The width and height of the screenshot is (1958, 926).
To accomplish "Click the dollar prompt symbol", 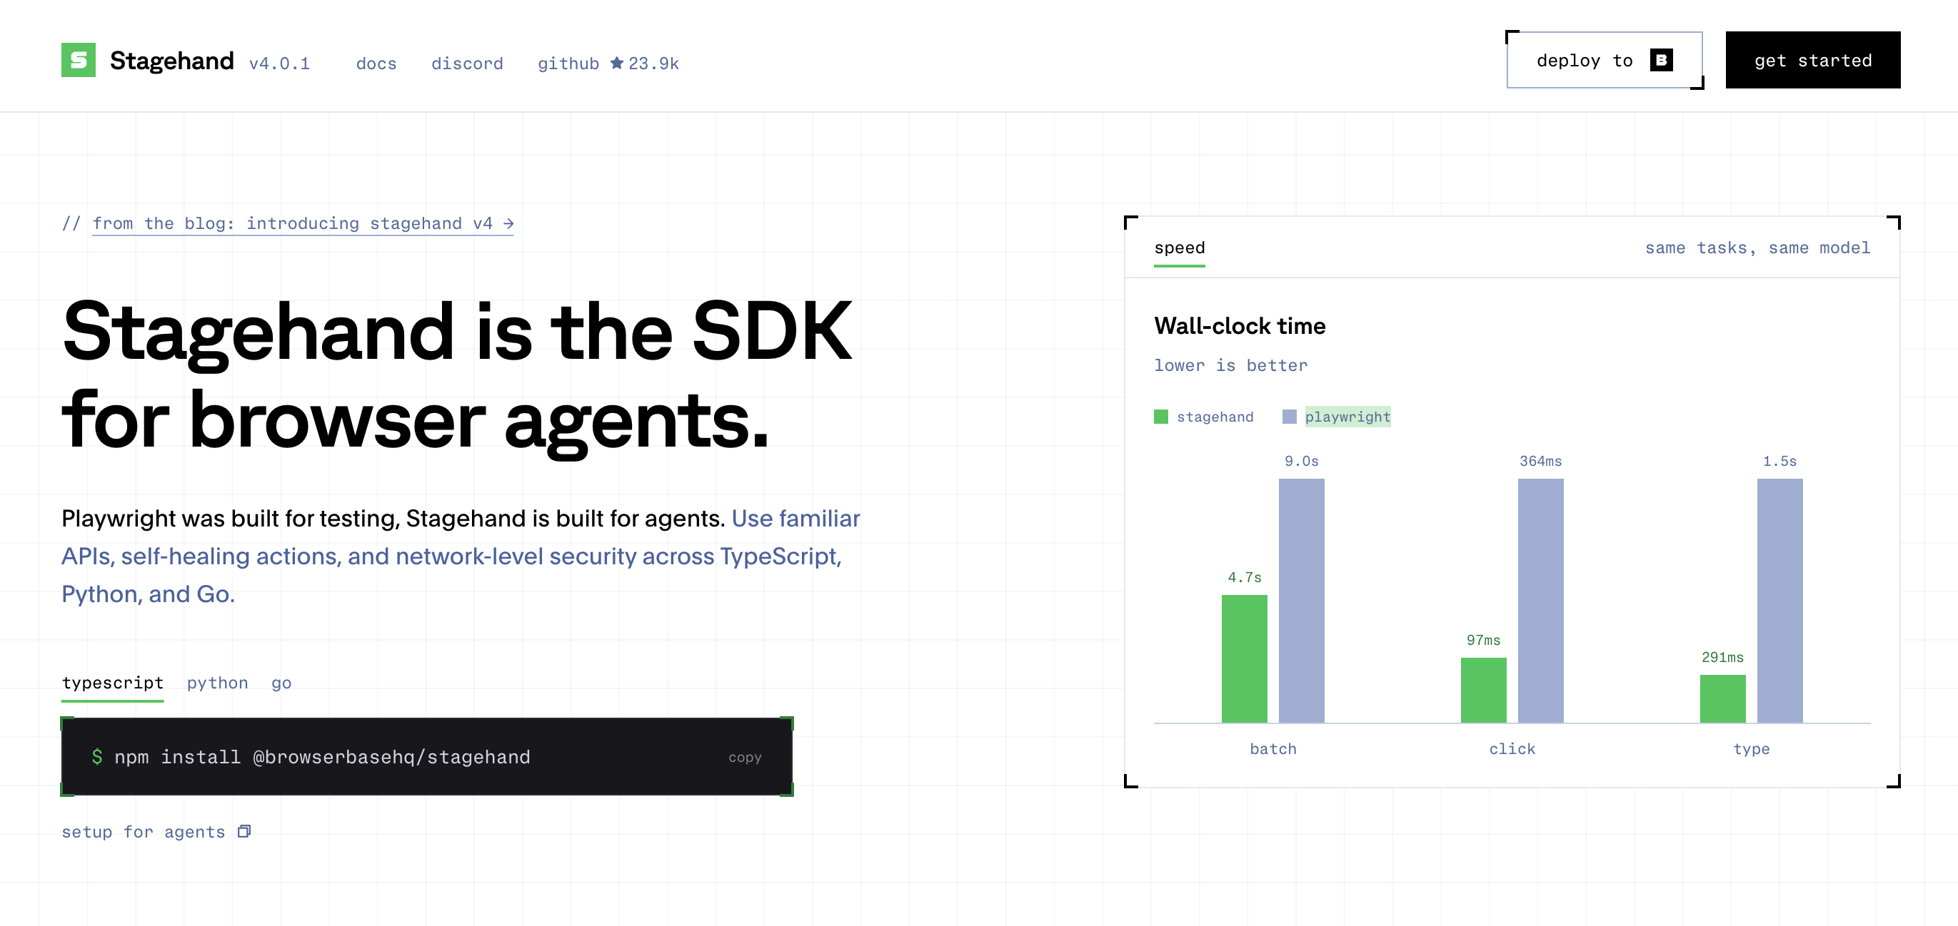I will click(x=97, y=757).
